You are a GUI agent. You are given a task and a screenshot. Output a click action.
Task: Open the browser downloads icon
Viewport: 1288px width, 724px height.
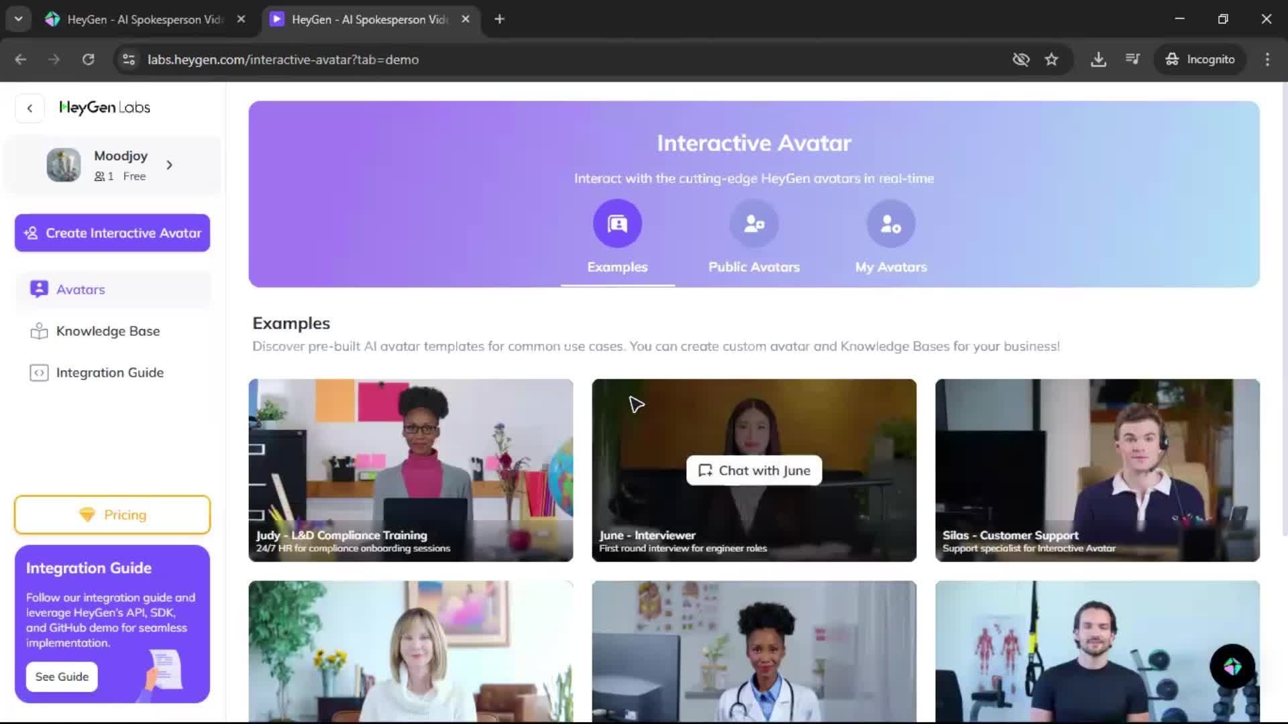1098,59
